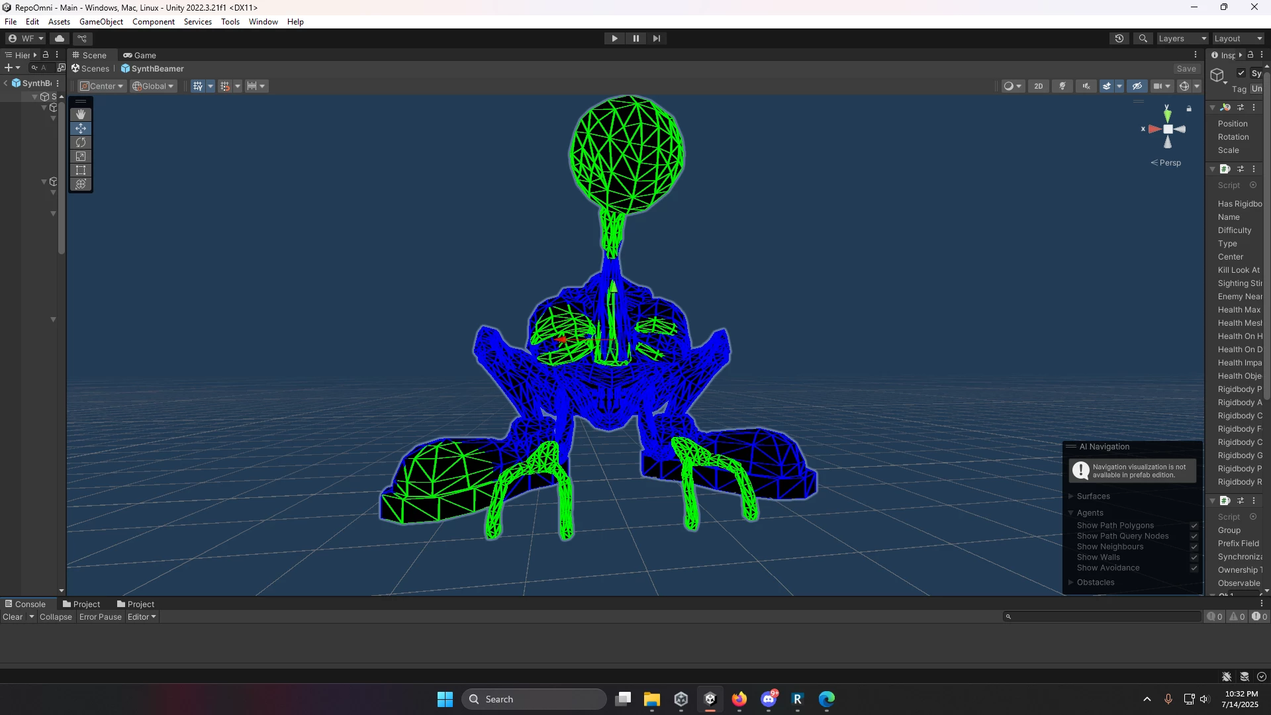This screenshot has height=715, width=1271.
Task: Click the Pause button
Action: pyautogui.click(x=636, y=38)
